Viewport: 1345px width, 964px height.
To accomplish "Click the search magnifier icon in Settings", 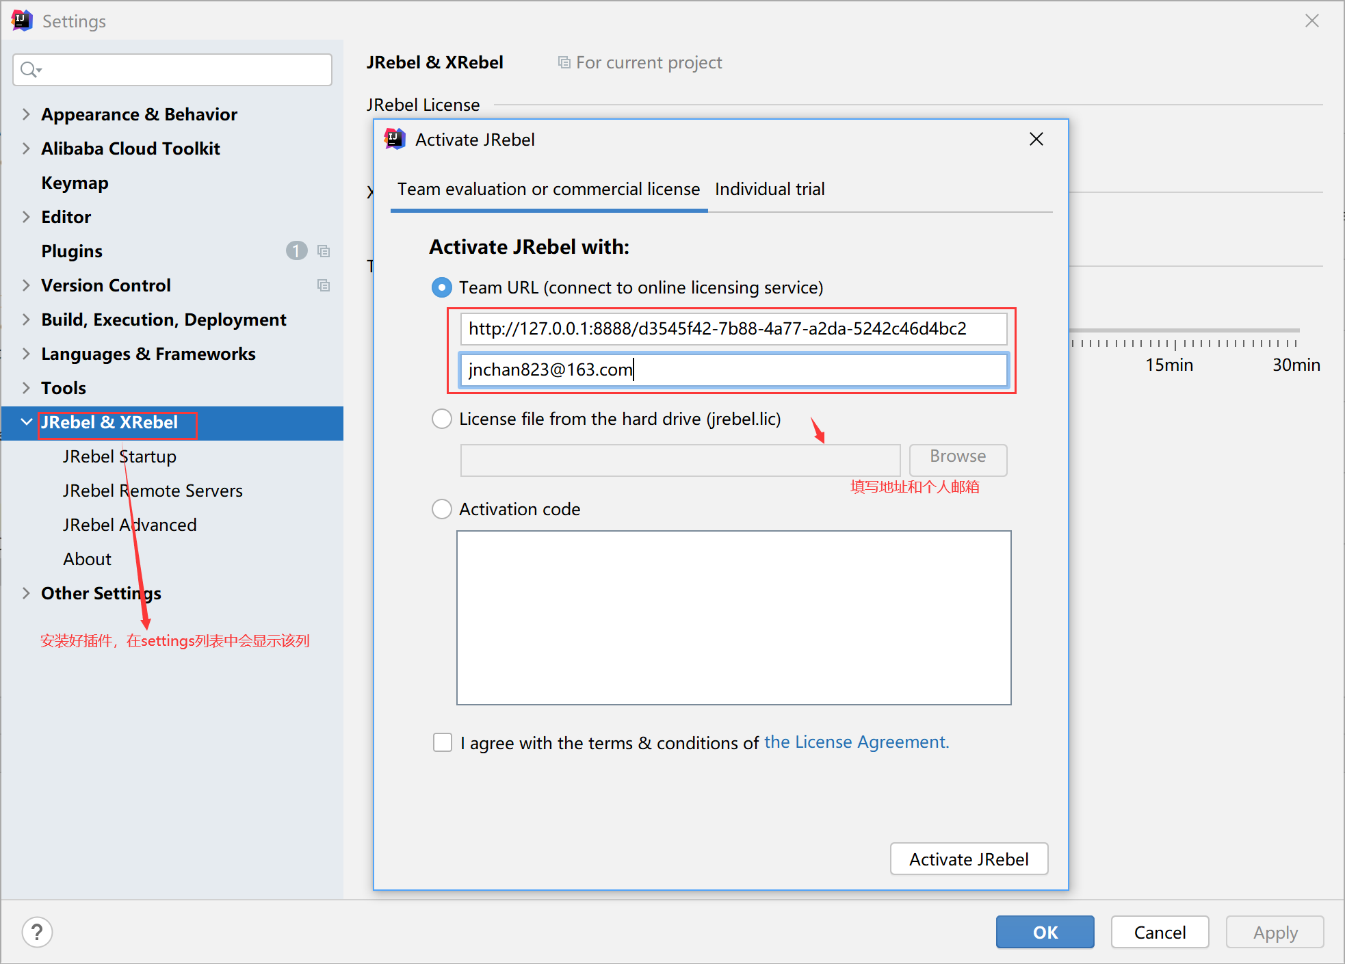I will click(x=30, y=70).
